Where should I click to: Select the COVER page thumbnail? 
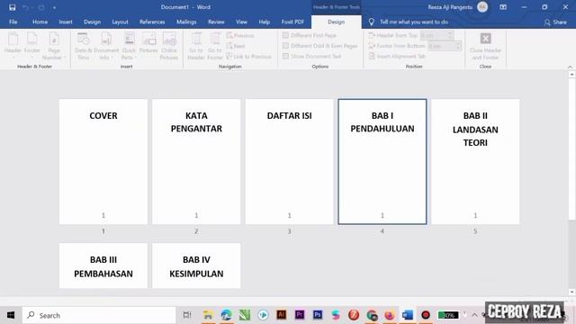[103, 162]
